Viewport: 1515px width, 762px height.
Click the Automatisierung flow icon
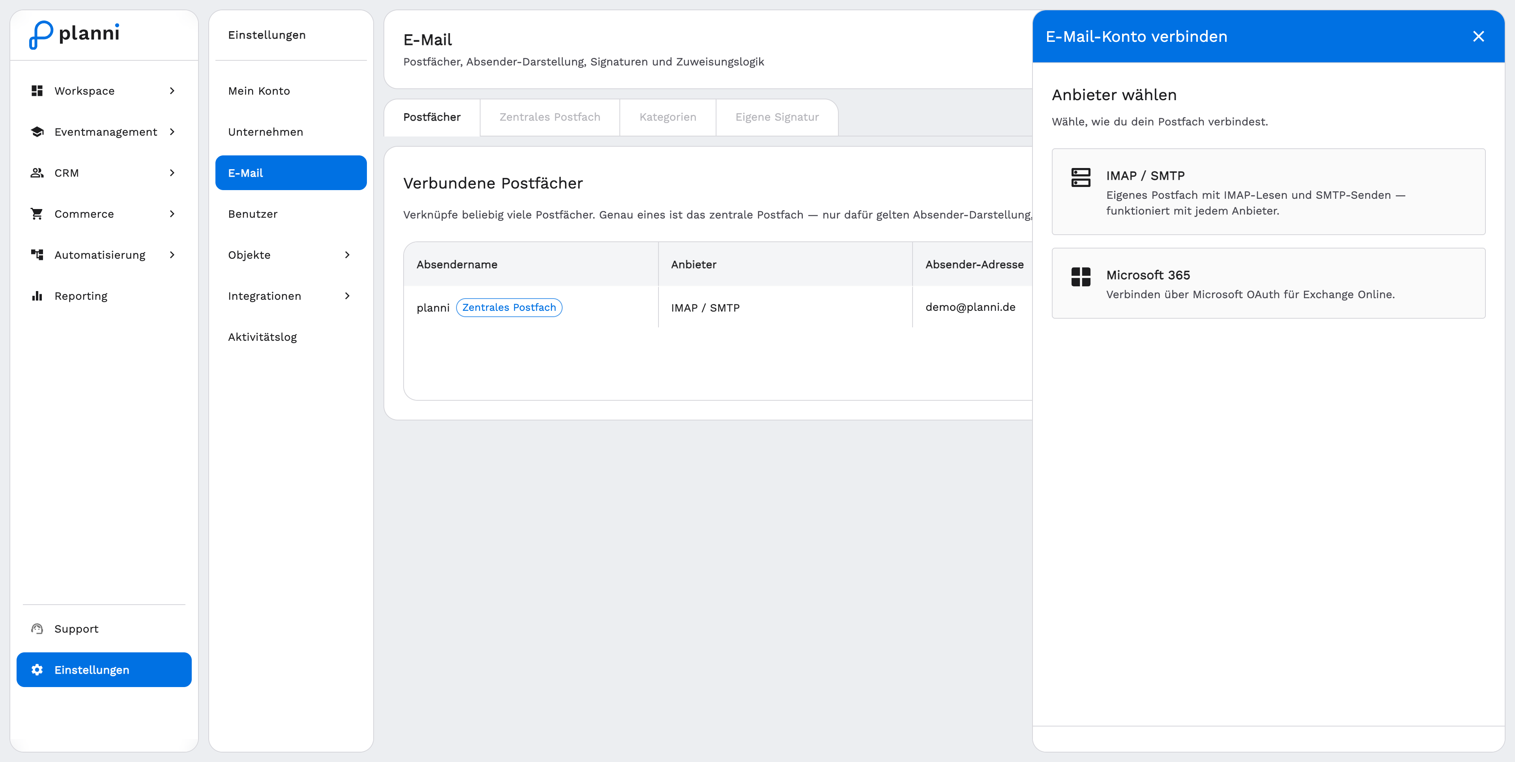[x=37, y=254]
